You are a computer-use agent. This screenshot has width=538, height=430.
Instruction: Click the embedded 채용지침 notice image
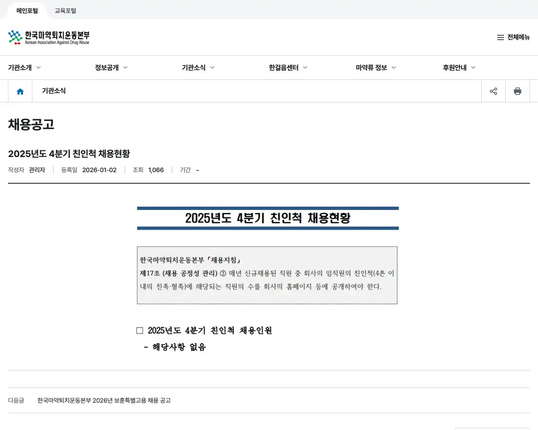(267, 275)
